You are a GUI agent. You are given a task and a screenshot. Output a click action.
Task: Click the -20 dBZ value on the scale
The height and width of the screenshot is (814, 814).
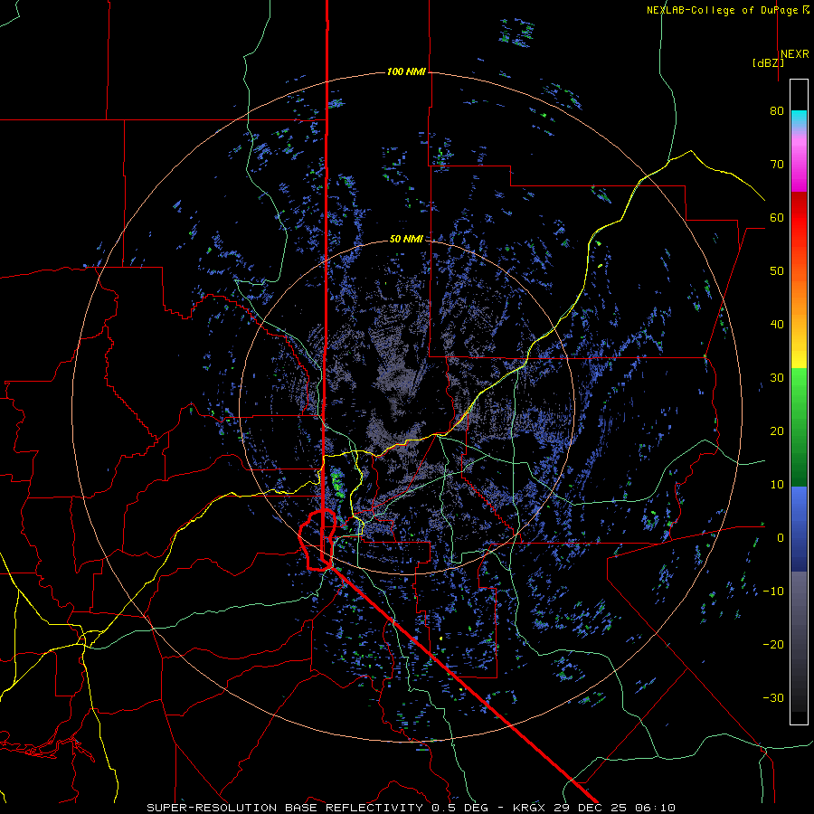773,645
